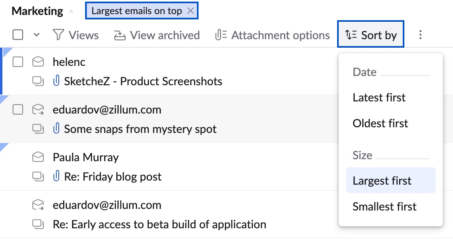The image size is (453, 240).
Task: Click the Views filter funnel icon
Action: [59, 35]
